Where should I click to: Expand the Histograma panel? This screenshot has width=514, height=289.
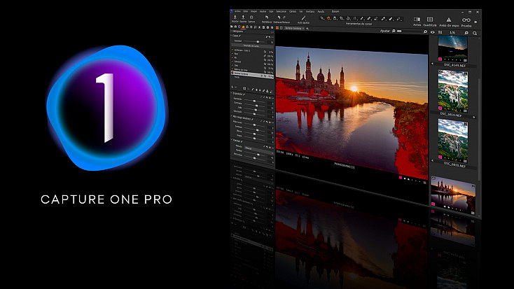(x=231, y=31)
